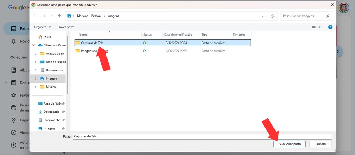Screen dimensions: 355x155
Task: Click Google Photos videos play icon
Action: [x=14, y=133]
